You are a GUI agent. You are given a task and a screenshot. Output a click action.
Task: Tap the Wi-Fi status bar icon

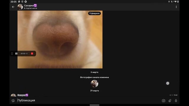coord(175,1)
